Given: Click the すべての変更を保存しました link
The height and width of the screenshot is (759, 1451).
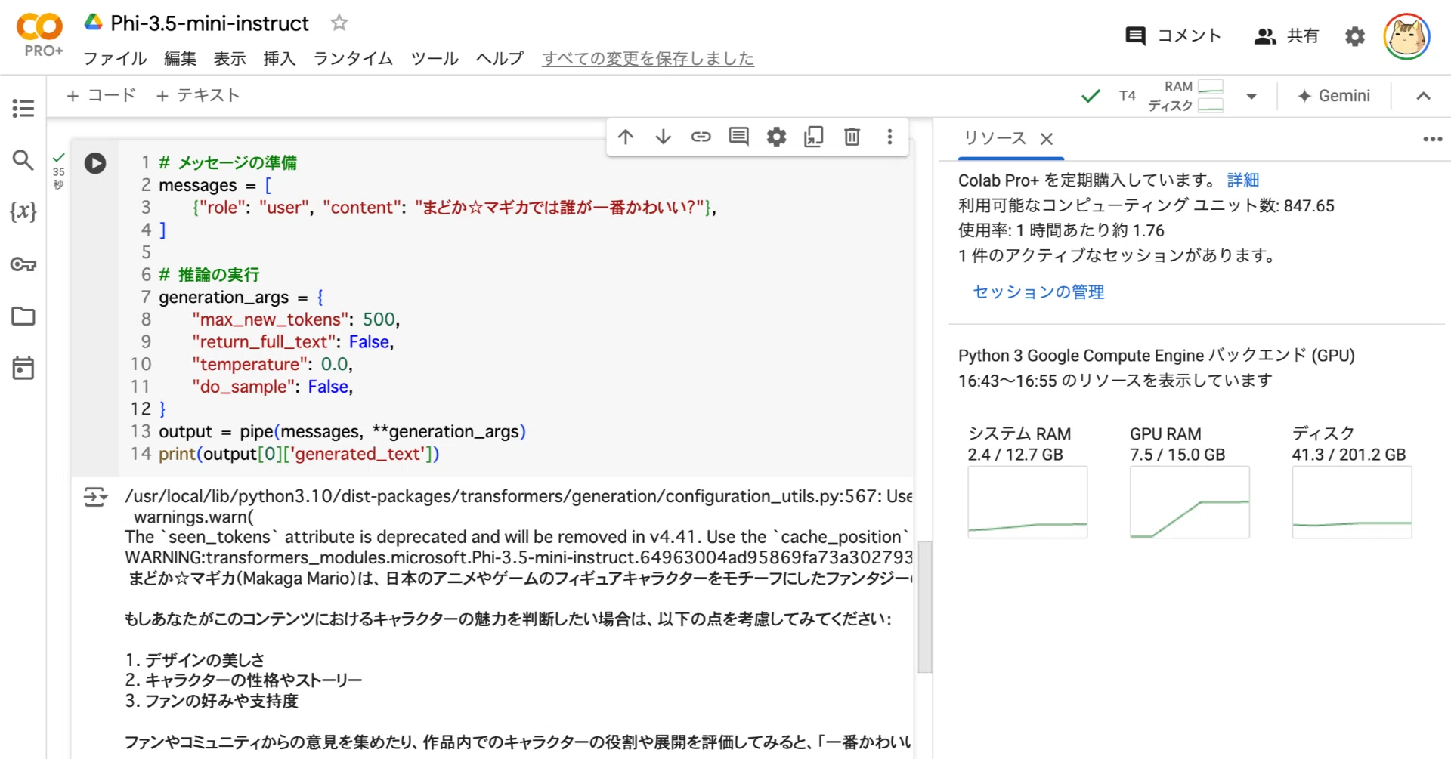Looking at the screenshot, I should [x=648, y=58].
